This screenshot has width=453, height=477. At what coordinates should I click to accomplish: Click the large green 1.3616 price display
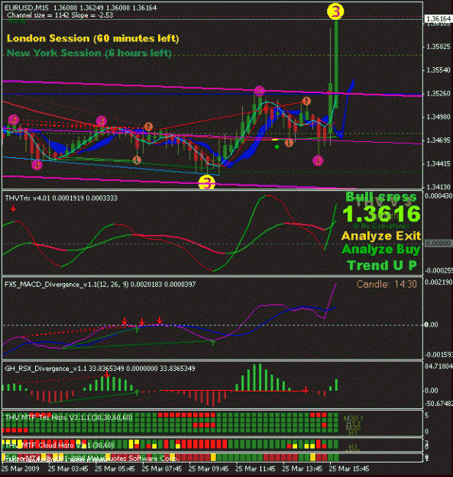pyautogui.click(x=381, y=214)
